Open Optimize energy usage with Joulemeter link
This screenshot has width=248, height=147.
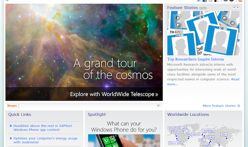[x=45, y=140]
